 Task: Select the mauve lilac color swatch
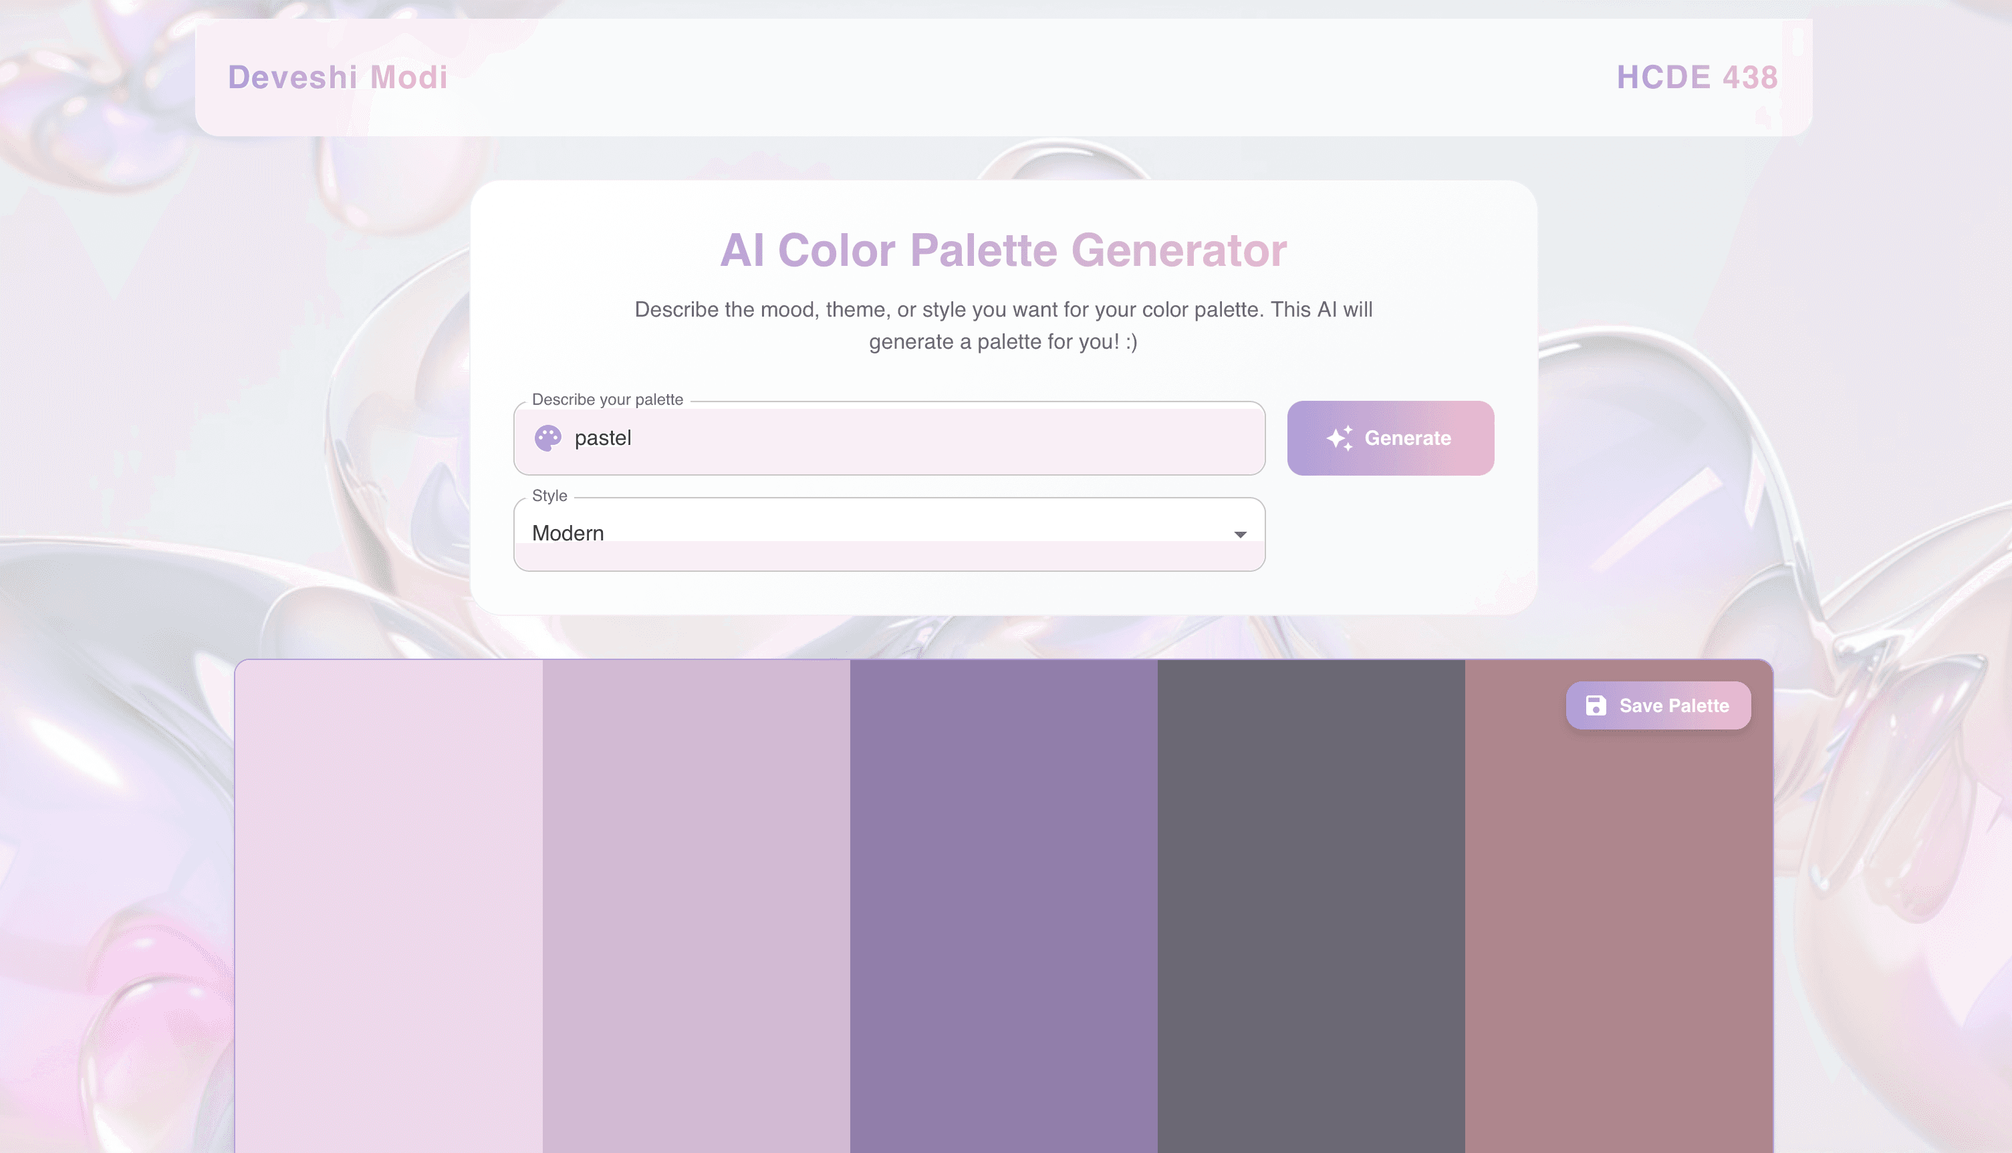pyautogui.click(x=697, y=906)
